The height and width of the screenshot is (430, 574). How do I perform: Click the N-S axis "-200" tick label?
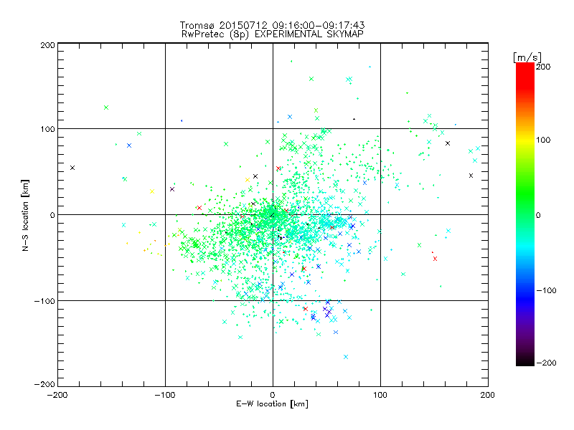pos(44,384)
